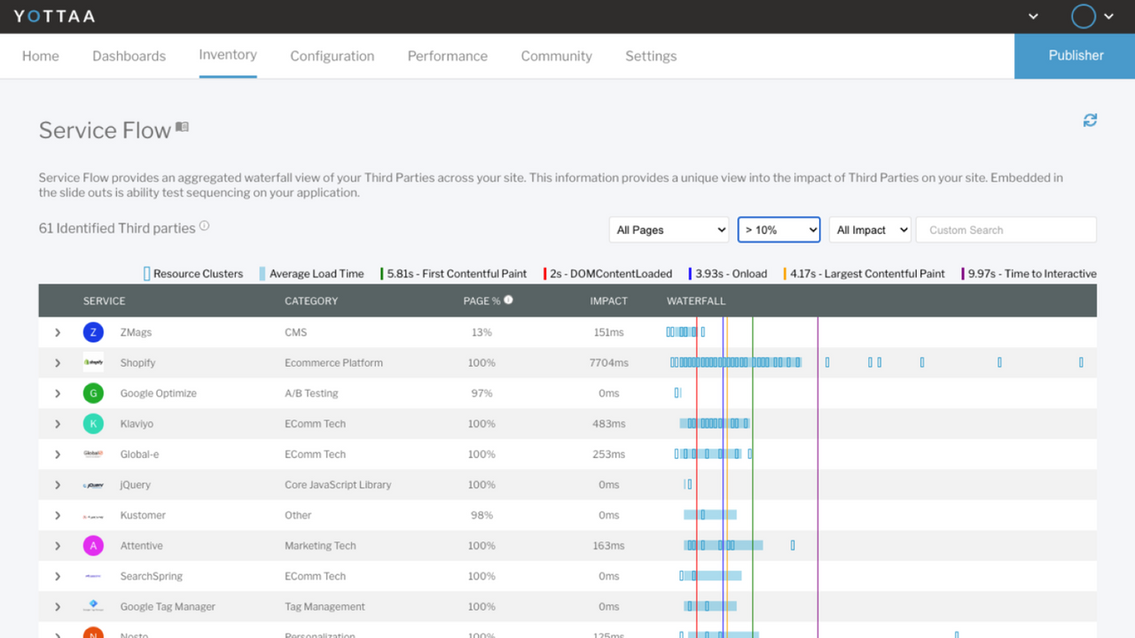Click the purple Time to Interactive legend marker
Image resolution: width=1135 pixels, height=638 pixels.
click(x=963, y=274)
